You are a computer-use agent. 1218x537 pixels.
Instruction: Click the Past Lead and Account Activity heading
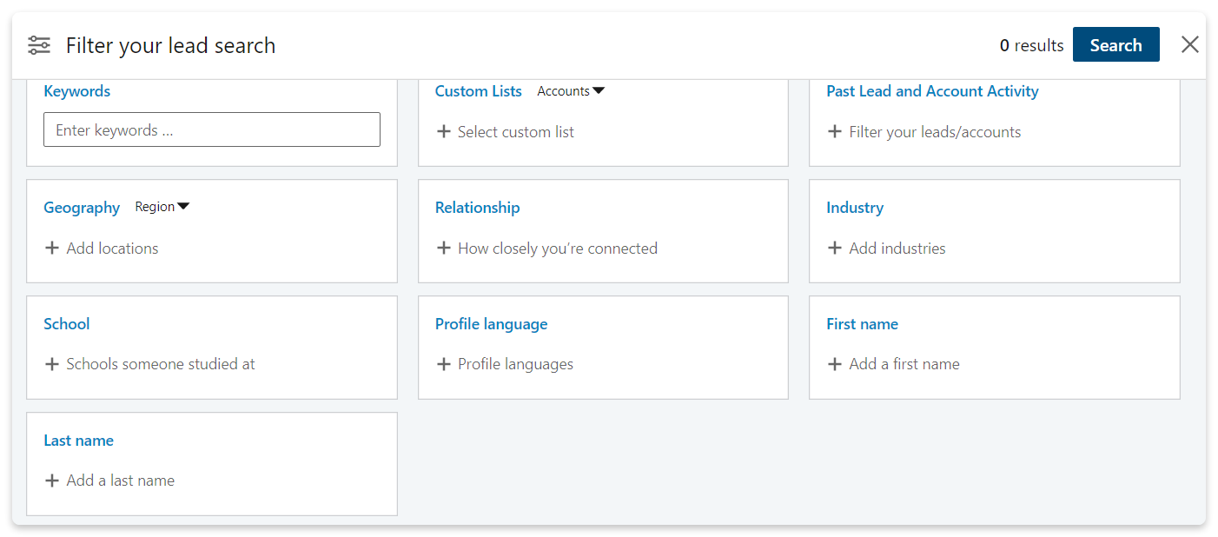pos(932,91)
